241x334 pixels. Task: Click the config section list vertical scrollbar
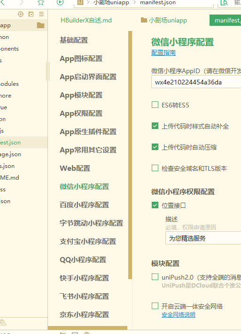click(130, 155)
